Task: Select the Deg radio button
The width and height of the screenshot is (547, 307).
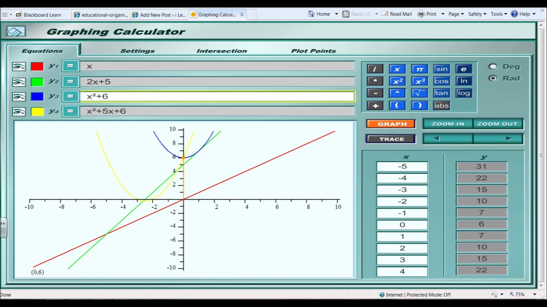Action: pyautogui.click(x=493, y=67)
